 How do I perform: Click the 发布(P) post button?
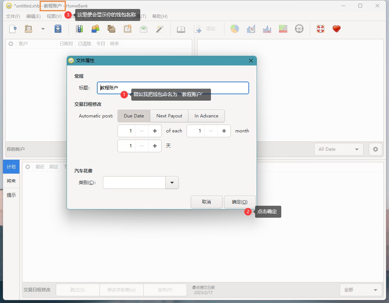click(x=165, y=290)
